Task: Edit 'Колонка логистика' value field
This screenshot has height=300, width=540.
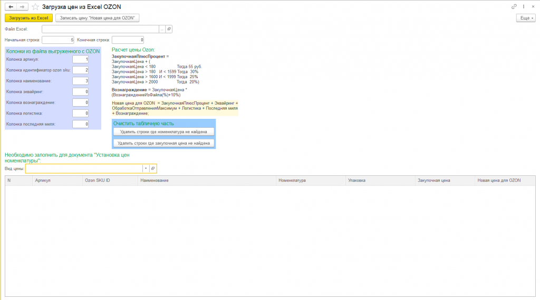Action: [x=80, y=113]
